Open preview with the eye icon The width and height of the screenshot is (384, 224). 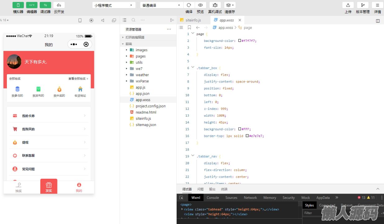coord(200,5)
